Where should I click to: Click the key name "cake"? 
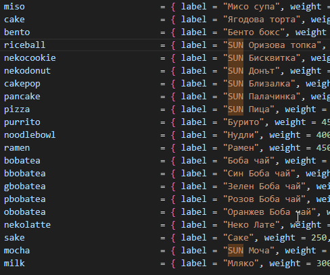pos(14,20)
